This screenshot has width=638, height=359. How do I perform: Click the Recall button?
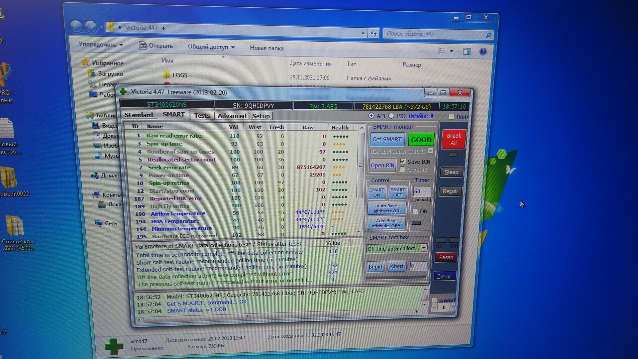450,191
